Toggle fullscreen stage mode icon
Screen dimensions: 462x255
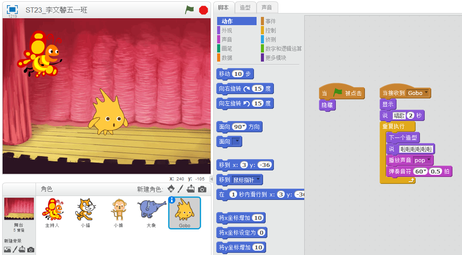tap(12, 9)
